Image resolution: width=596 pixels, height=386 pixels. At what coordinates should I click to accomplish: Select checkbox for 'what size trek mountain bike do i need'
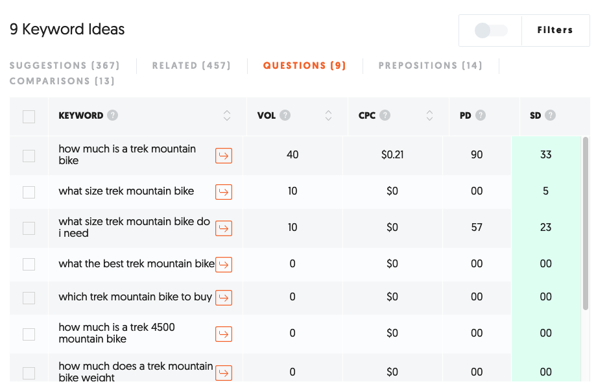[x=29, y=228]
